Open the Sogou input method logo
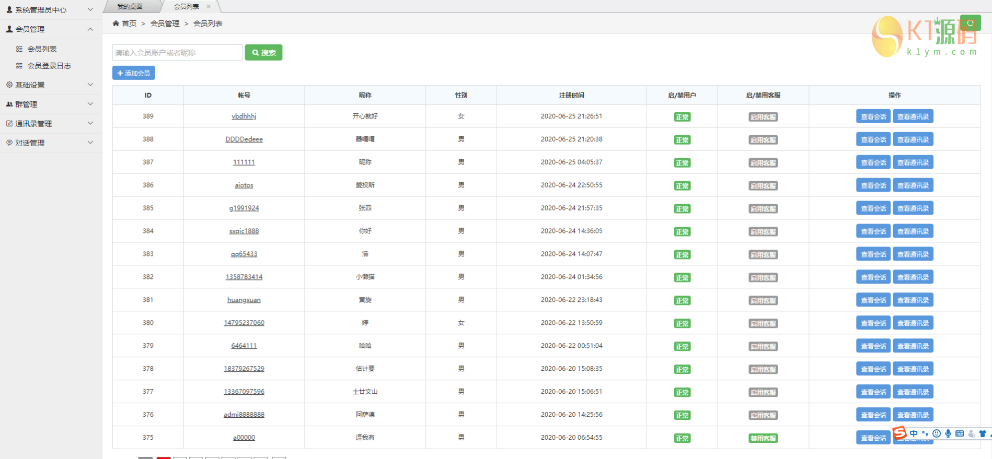Screen dimensions: 992x459 click(x=899, y=433)
